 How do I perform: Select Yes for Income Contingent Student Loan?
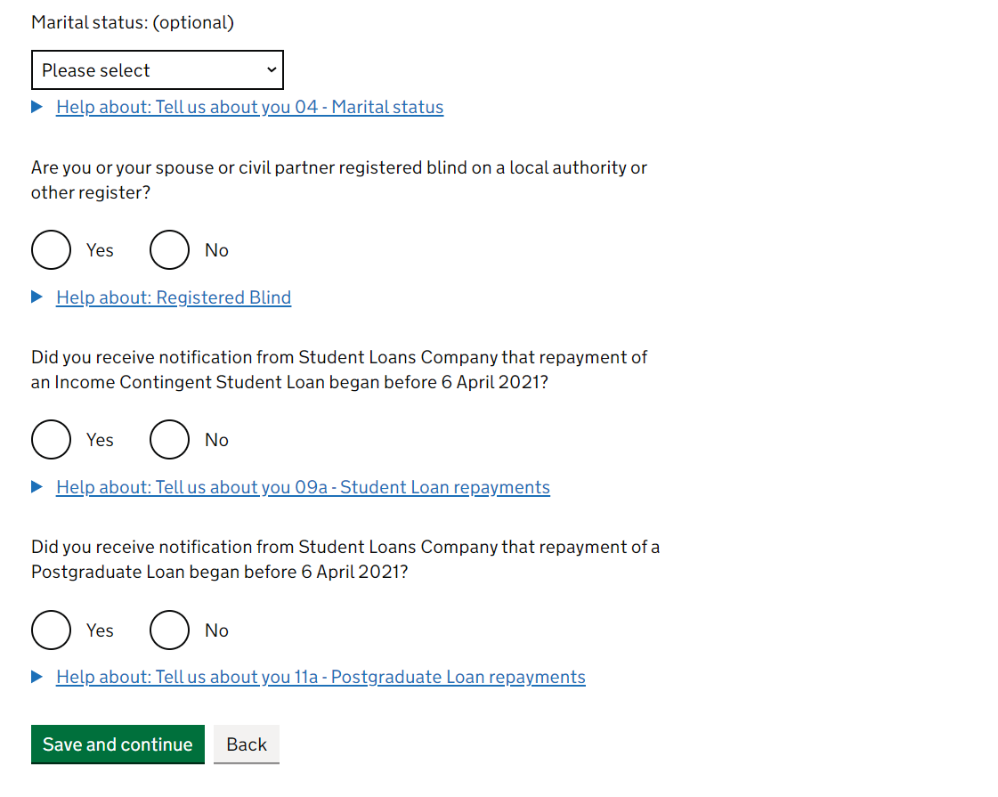click(51, 440)
